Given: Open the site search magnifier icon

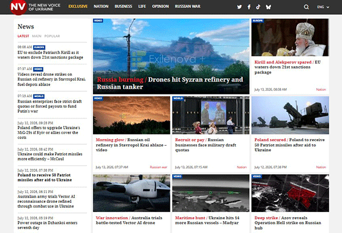Looking at the screenshot, I should point(306,7).
